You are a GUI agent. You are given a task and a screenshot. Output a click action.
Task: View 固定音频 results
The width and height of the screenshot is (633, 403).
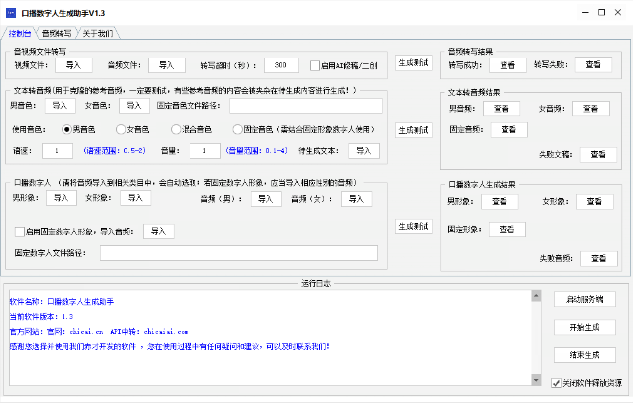pyautogui.click(x=509, y=129)
